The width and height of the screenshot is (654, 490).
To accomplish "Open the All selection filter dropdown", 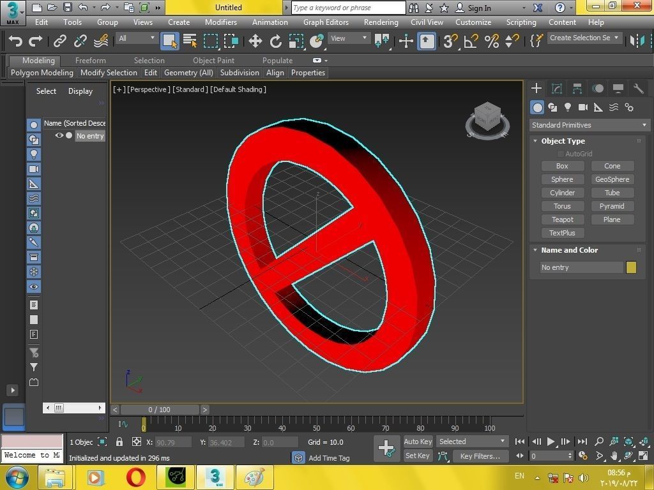I will click(137, 38).
